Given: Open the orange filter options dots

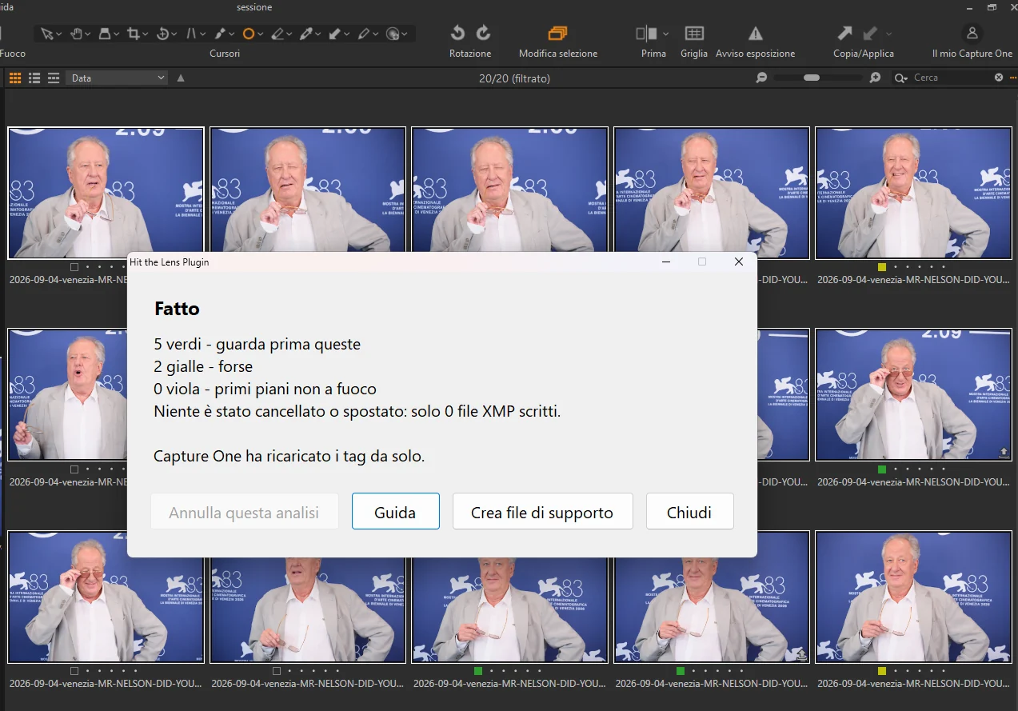Looking at the screenshot, I should (x=1012, y=78).
